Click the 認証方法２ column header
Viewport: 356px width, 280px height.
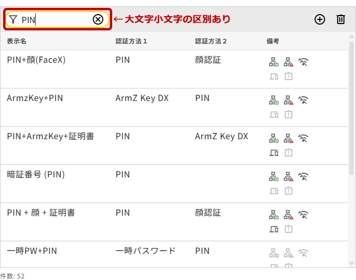click(x=211, y=41)
